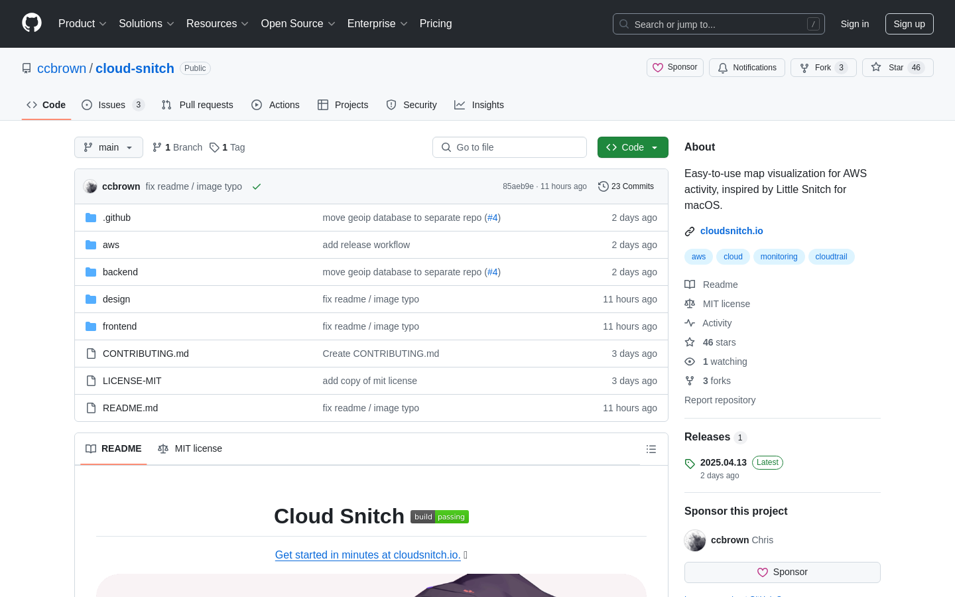Click the Star icon
The image size is (955, 597).
tap(876, 68)
